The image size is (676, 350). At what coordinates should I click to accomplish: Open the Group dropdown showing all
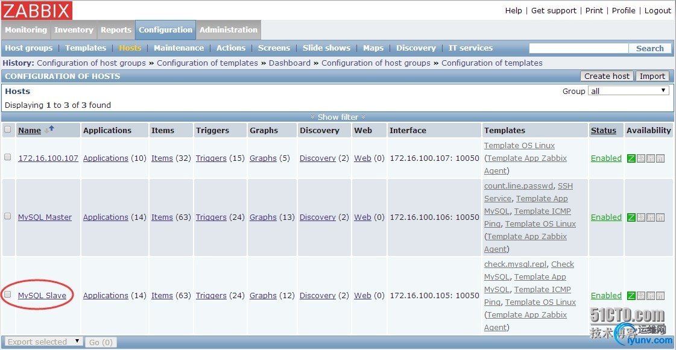628,91
